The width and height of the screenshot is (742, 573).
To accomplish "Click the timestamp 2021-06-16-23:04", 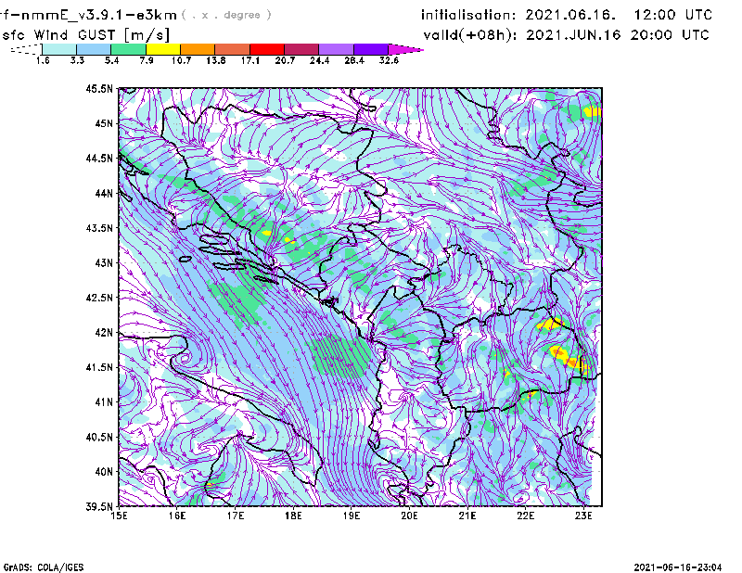I will coord(678,567).
